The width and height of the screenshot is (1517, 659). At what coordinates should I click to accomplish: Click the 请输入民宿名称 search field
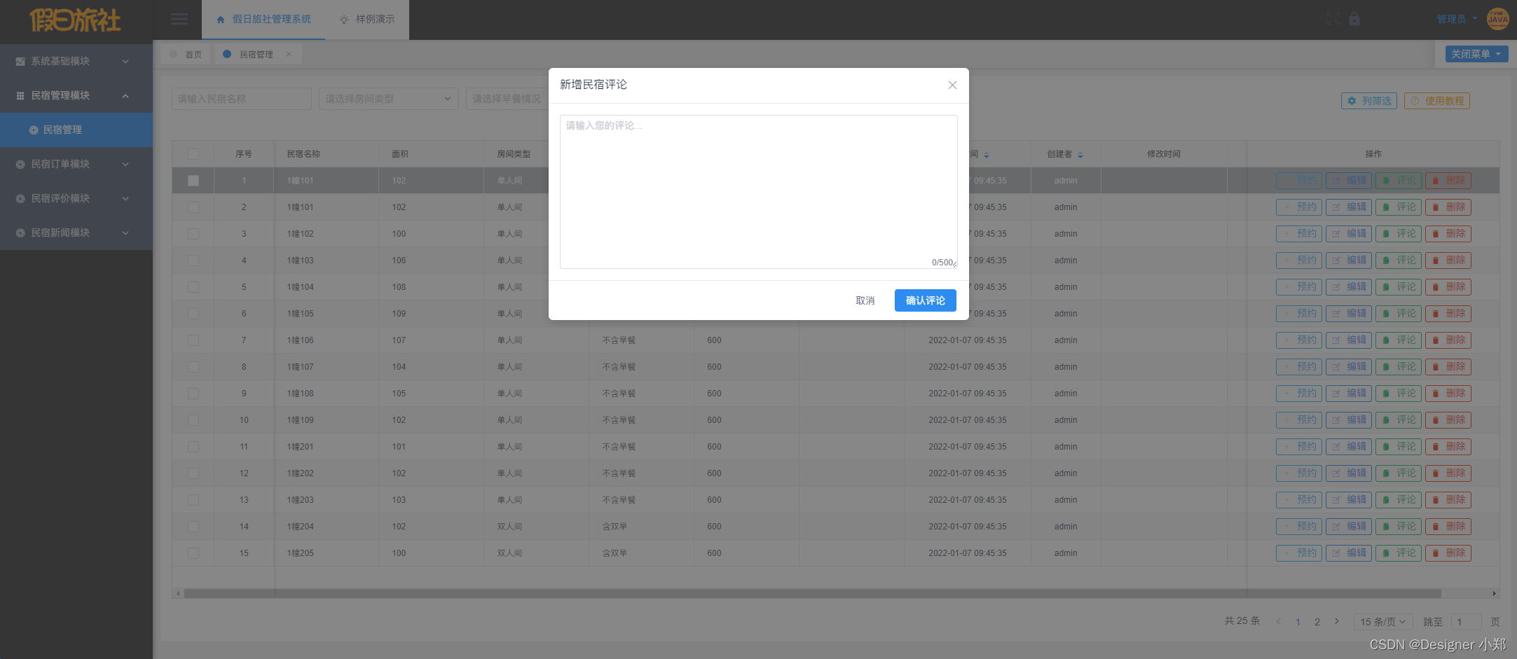pyautogui.click(x=242, y=99)
